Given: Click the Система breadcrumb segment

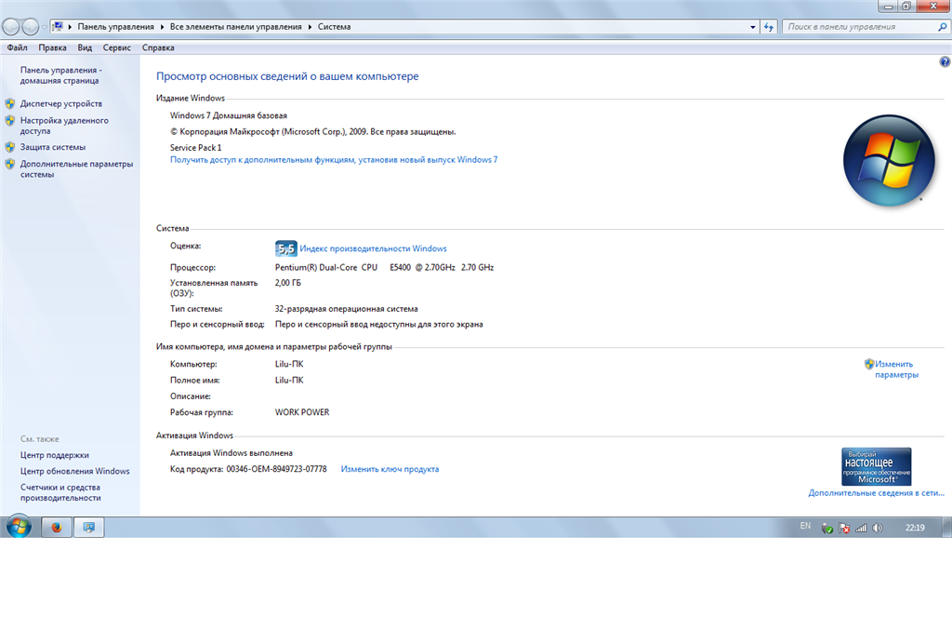Looking at the screenshot, I should pyautogui.click(x=334, y=27).
